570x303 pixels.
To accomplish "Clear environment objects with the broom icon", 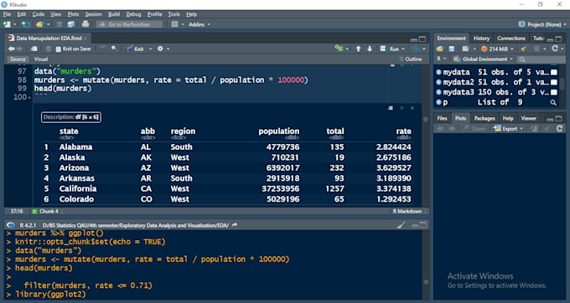I will click(x=524, y=49).
